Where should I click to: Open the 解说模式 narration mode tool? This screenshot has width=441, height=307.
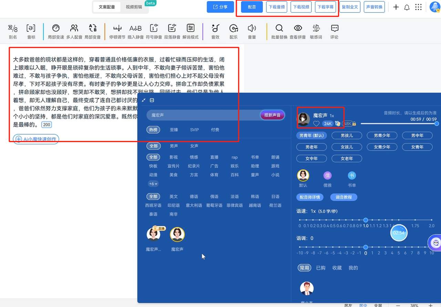pyautogui.click(x=191, y=31)
